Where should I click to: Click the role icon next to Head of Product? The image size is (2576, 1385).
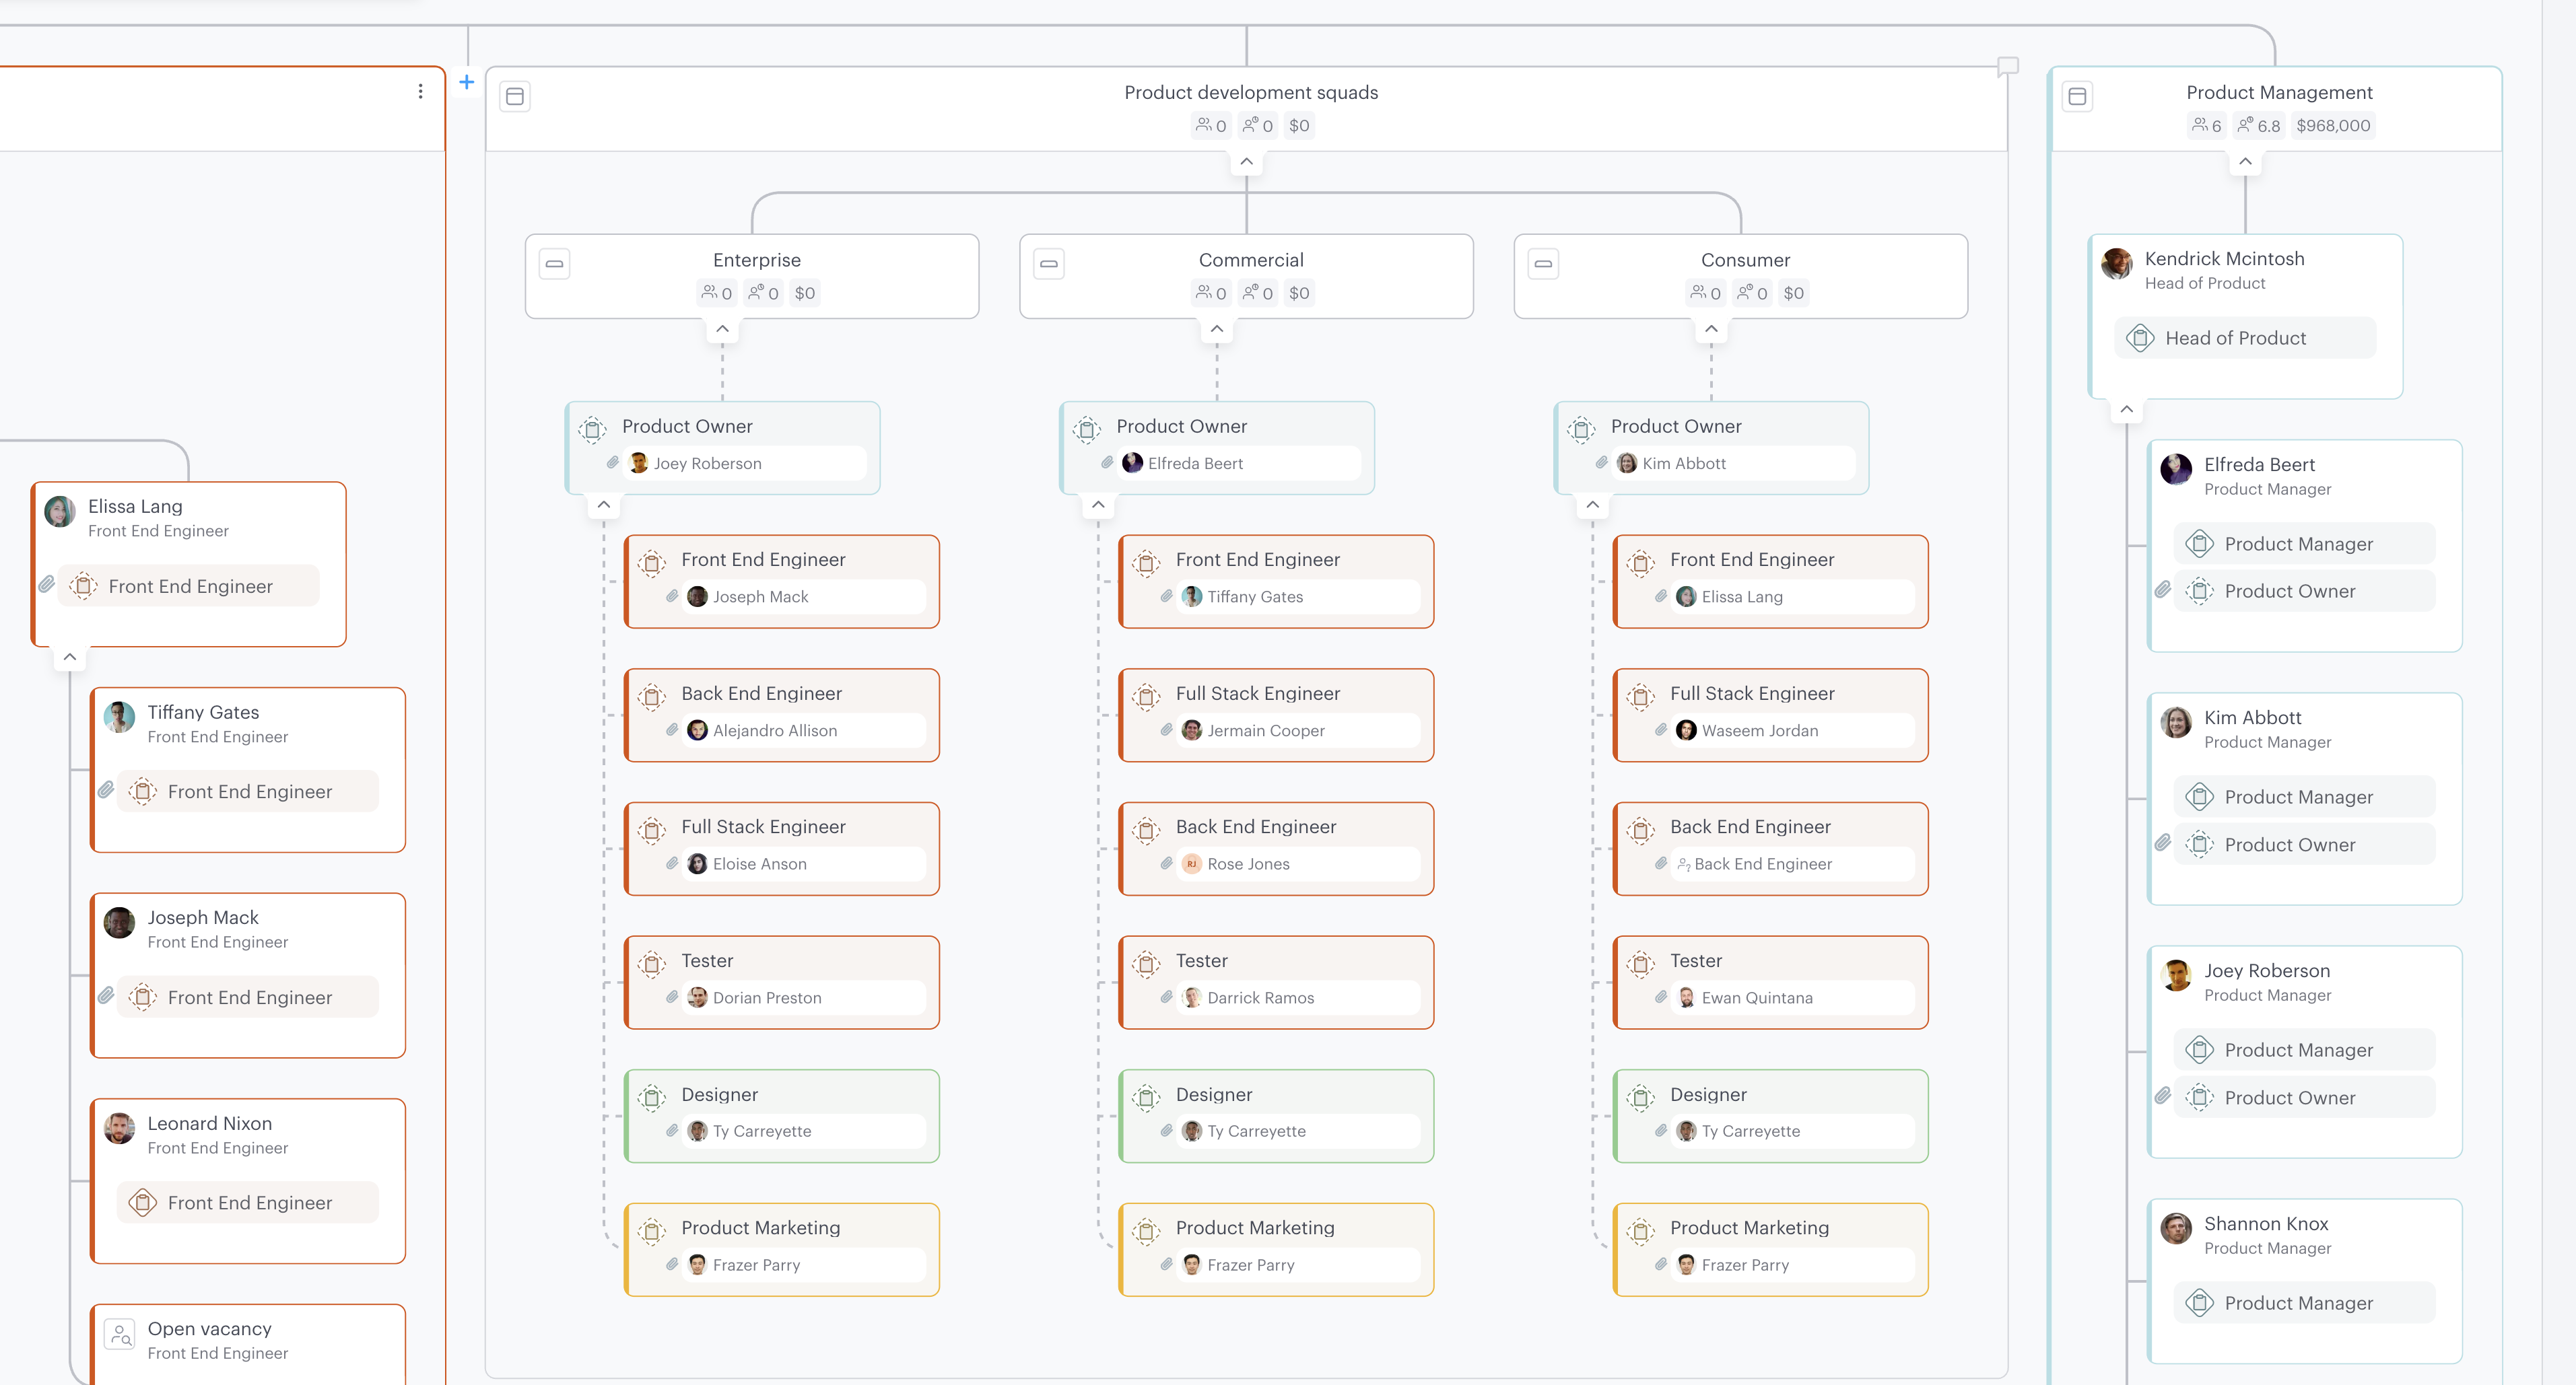tap(2139, 338)
